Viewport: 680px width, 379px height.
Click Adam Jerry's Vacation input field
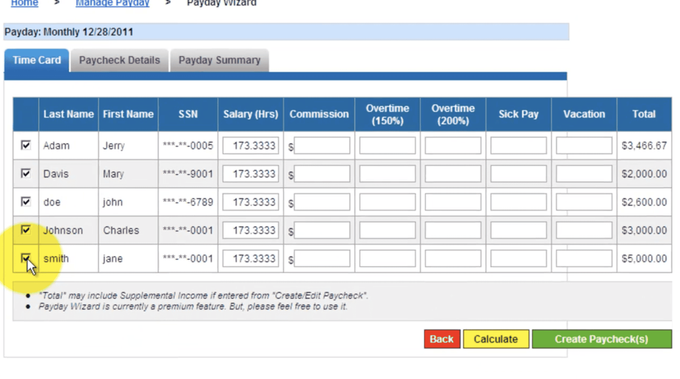(583, 145)
